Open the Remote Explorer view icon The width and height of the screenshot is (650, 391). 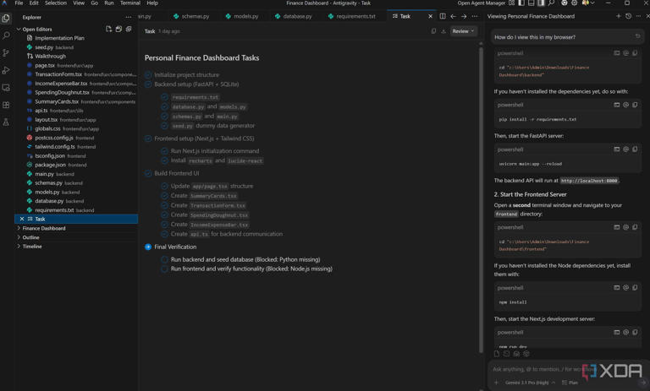[6, 88]
